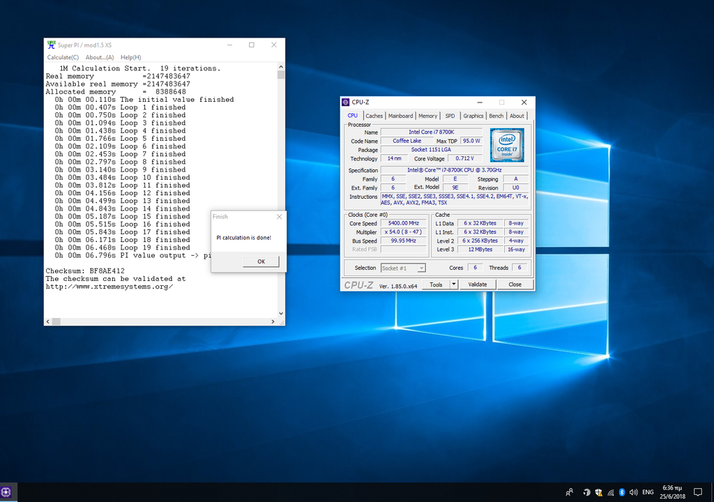Image resolution: width=714 pixels, height=502 pixels.
Task: Click the CPU-Z title bar app icon
Action: tap(346, 102)
